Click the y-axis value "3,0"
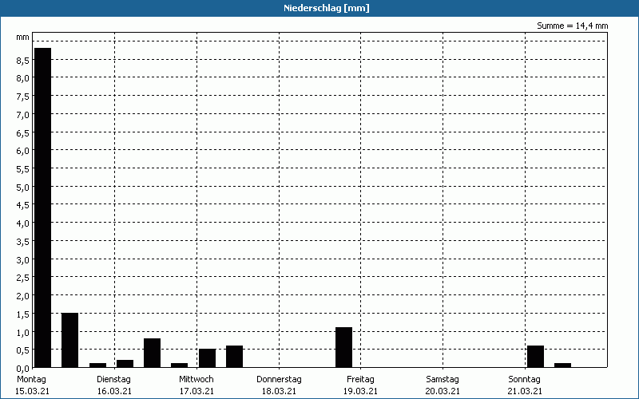The image size is (639, 399). tap(23, 259)
